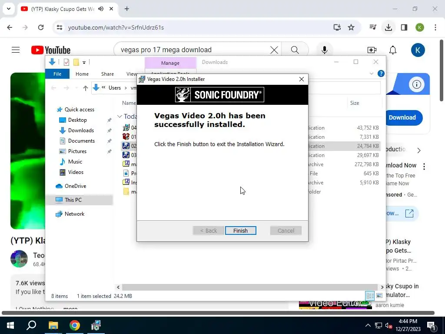The image size is (445, 334).
Task: Click the blue Download ad button
Action: pos(402,117)
